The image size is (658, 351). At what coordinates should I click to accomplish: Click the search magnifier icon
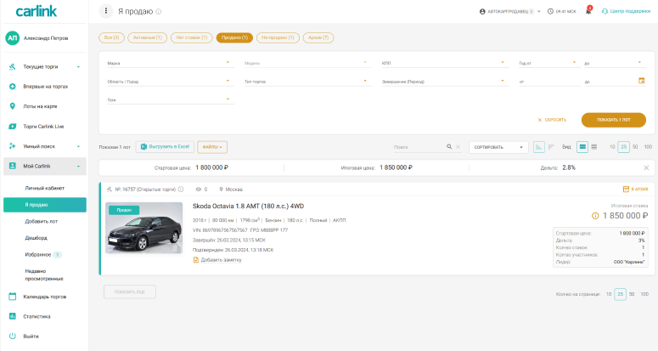pyautogui.click(x=450, y=147)
